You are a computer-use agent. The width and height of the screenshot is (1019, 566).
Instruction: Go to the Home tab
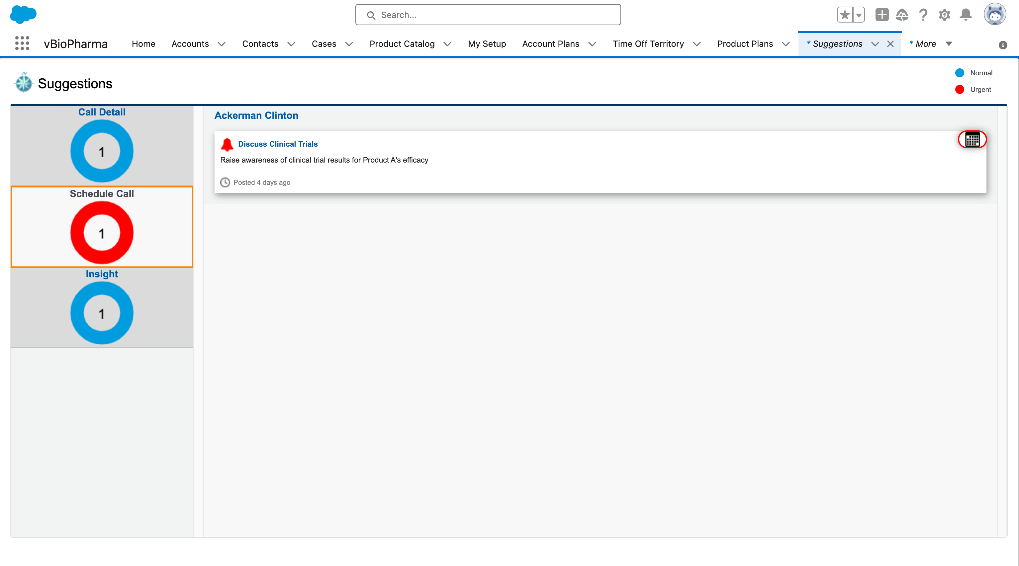tap(143, 44)
